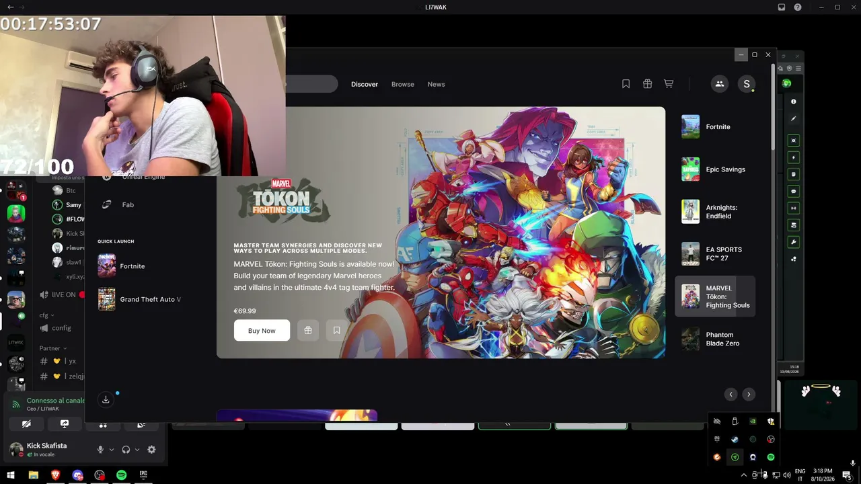Switch to the News tab
The width and height of the screenshot is (861, 484).
pyautogui.click(x=437, y=84)
